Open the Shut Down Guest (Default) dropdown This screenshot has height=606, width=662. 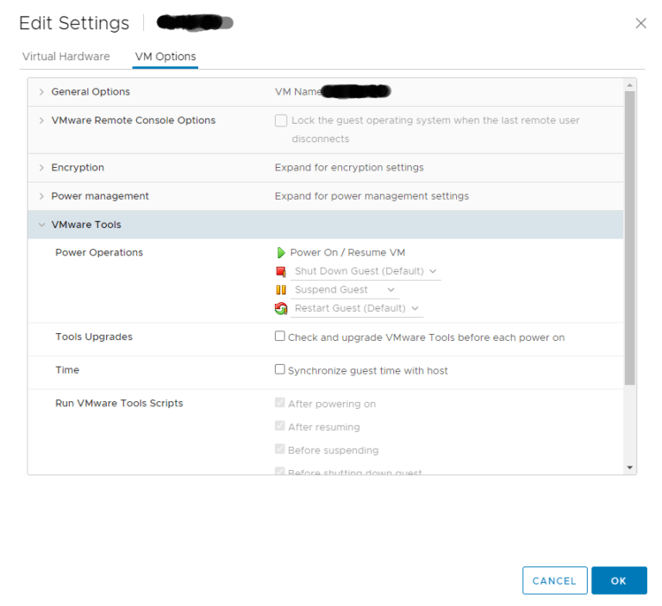365,271
